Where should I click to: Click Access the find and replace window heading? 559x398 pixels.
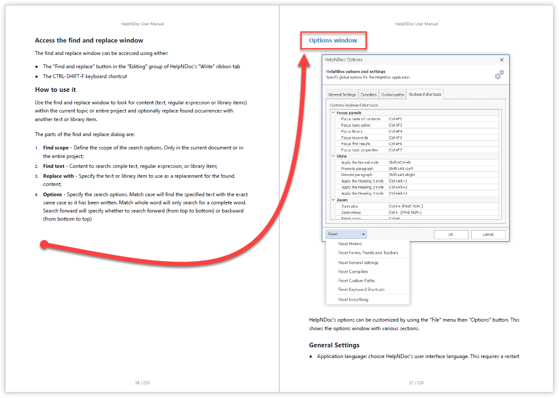click(89, 40)
